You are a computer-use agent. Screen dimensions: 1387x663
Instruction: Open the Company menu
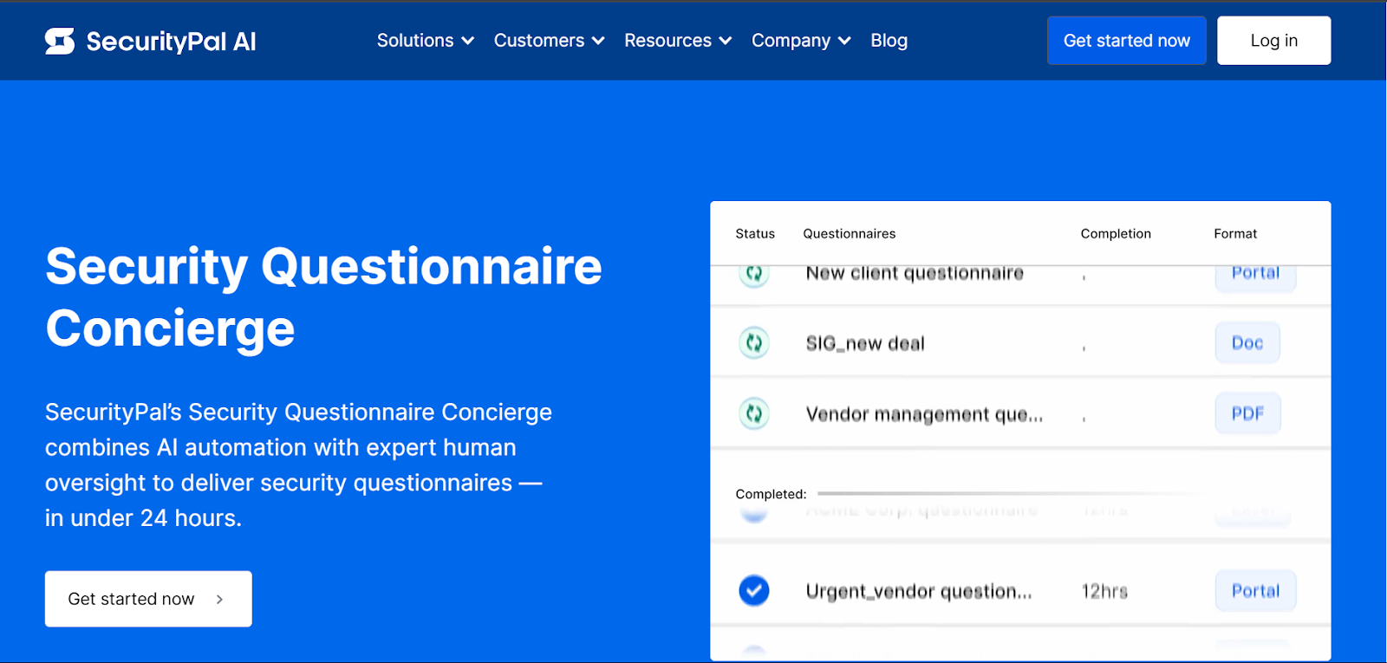801,41
